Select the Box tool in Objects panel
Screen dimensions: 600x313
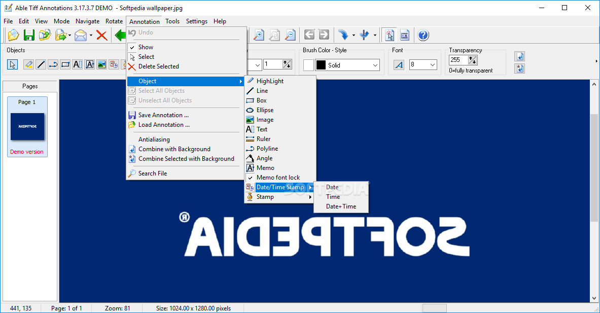tap(65, 64)
